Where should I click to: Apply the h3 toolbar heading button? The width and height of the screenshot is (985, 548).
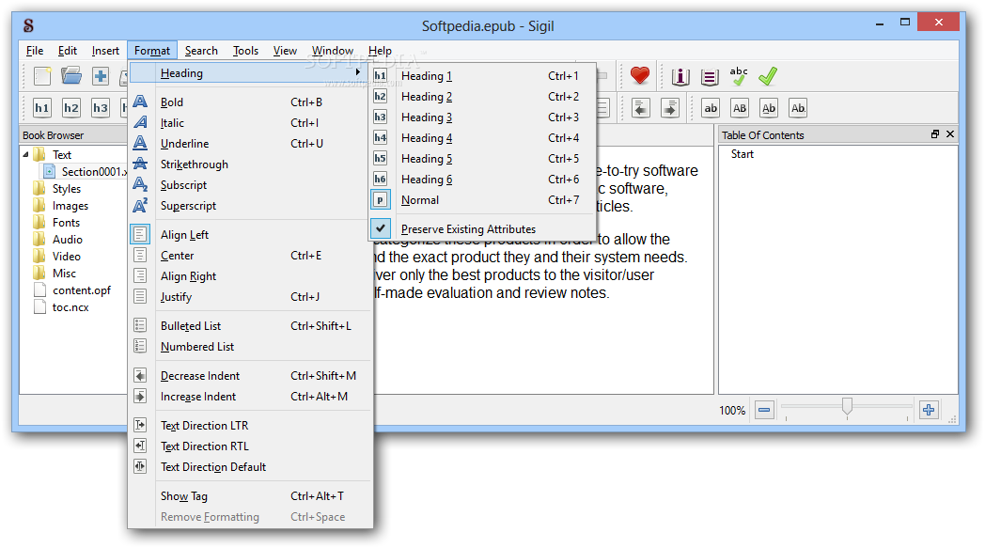tap(101, 108)
